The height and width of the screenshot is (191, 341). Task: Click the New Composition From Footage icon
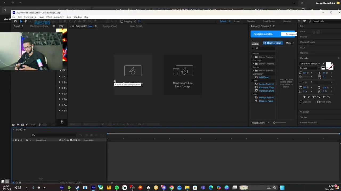pos(183,71)
